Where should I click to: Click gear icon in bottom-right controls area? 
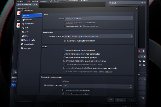[x=143, y=98]
